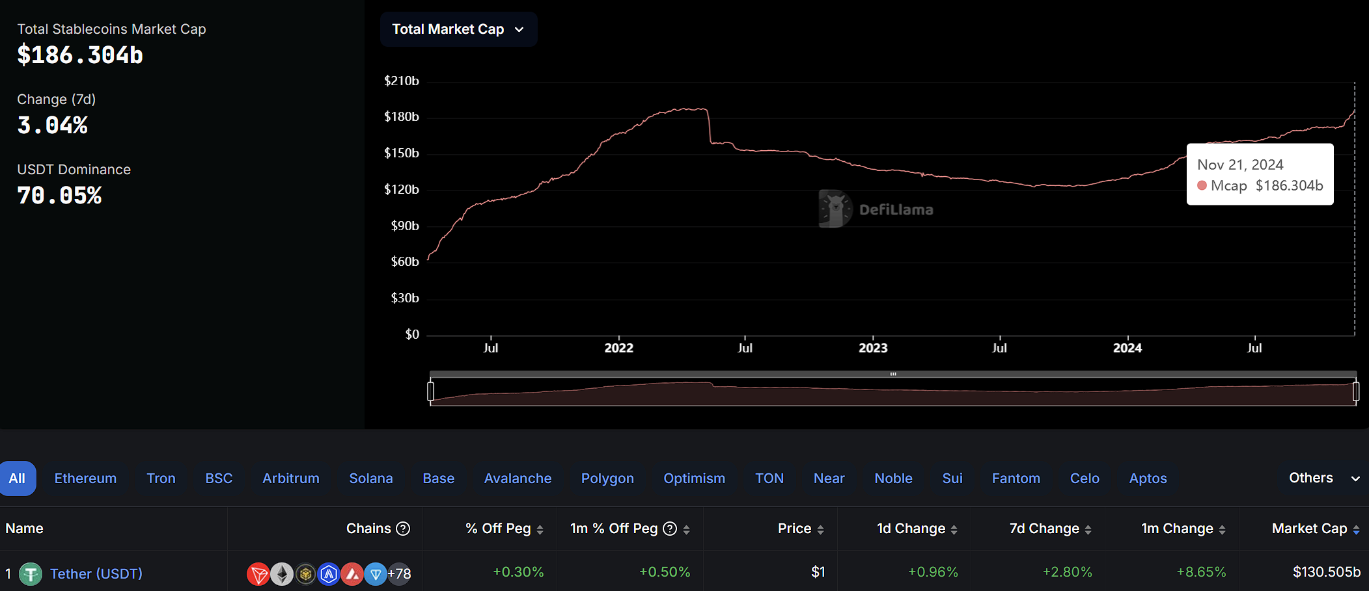Sort by 1m Change arrows icon
This screenshot has width=1369, height=591.
[1222, 530]
